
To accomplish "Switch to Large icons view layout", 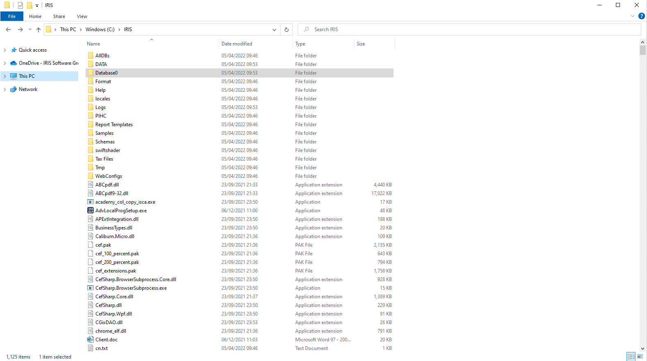I will pos(640,356).
